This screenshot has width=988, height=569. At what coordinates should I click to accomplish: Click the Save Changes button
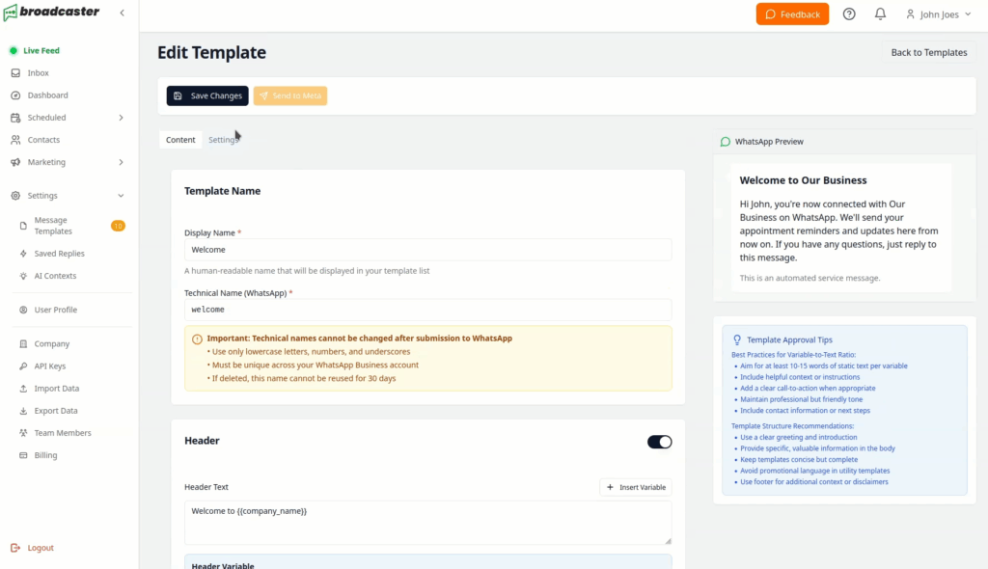click(207, 95)
